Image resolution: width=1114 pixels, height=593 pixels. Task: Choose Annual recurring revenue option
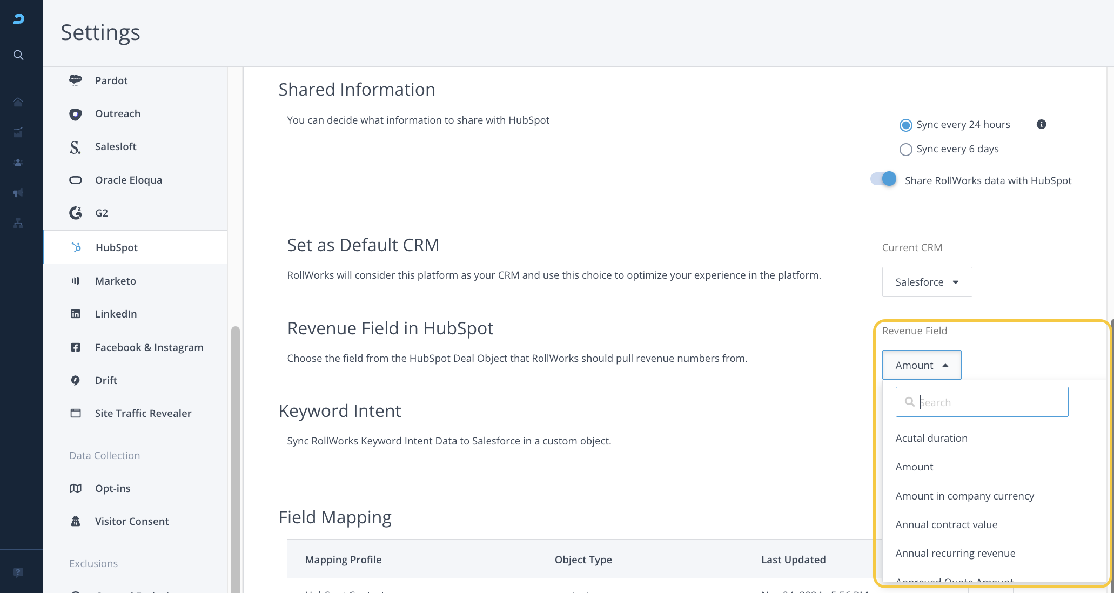[x=955, y=553]
